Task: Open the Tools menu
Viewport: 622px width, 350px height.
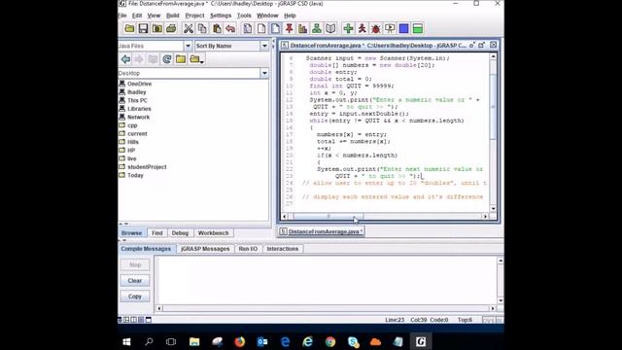Action: click(244, 16)
